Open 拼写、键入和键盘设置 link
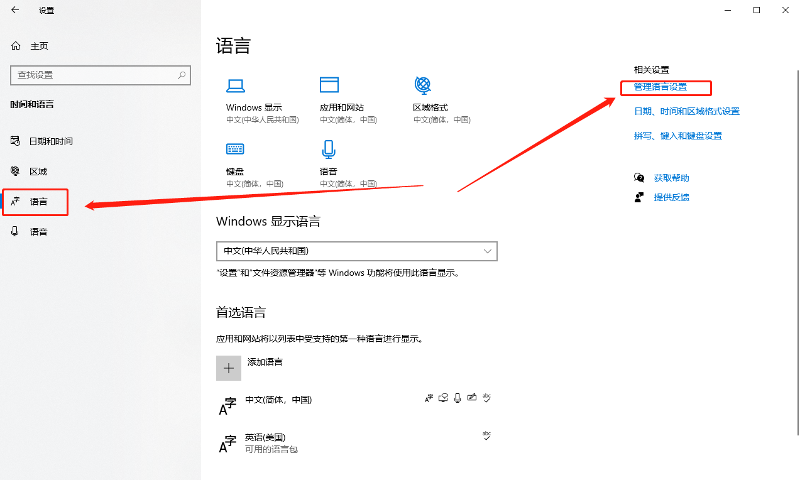The width and height of the screenshot is (800, 480). tap(678, 136)
